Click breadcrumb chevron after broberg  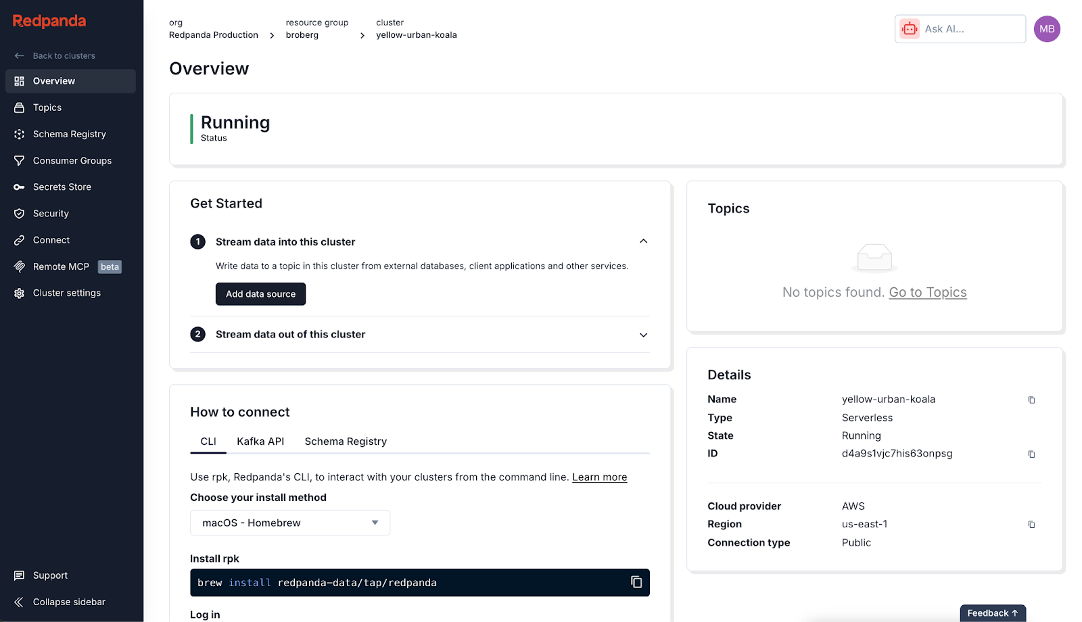[362, 36]
